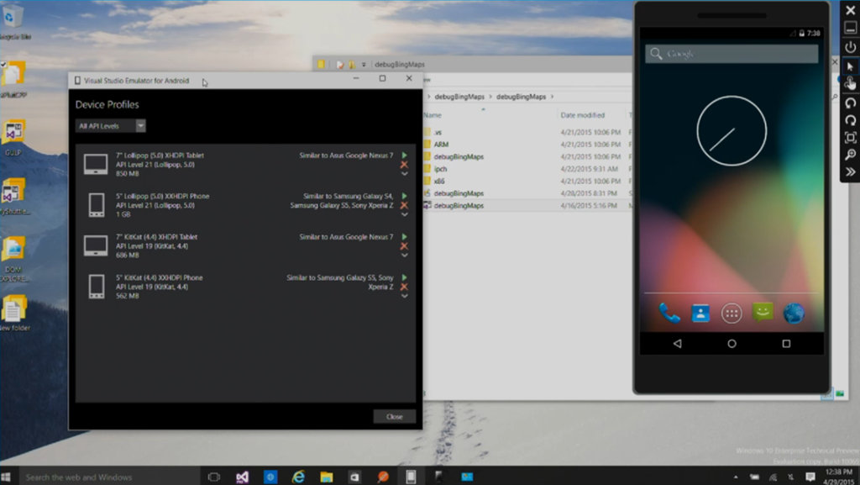Click Fit to screen on emulator toolbar

tap(850, 137)
